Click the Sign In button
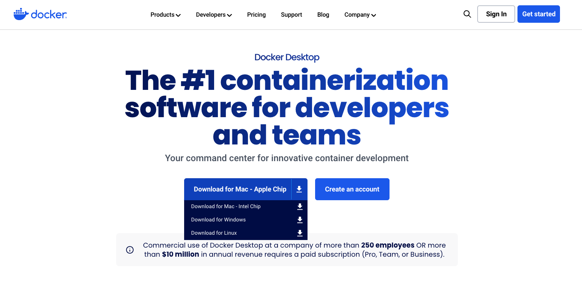Screen dimensions: 582x284 pos(496,14)
